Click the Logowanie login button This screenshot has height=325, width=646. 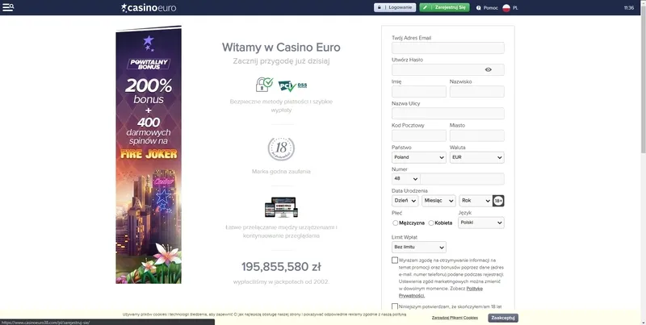[395, 7]
